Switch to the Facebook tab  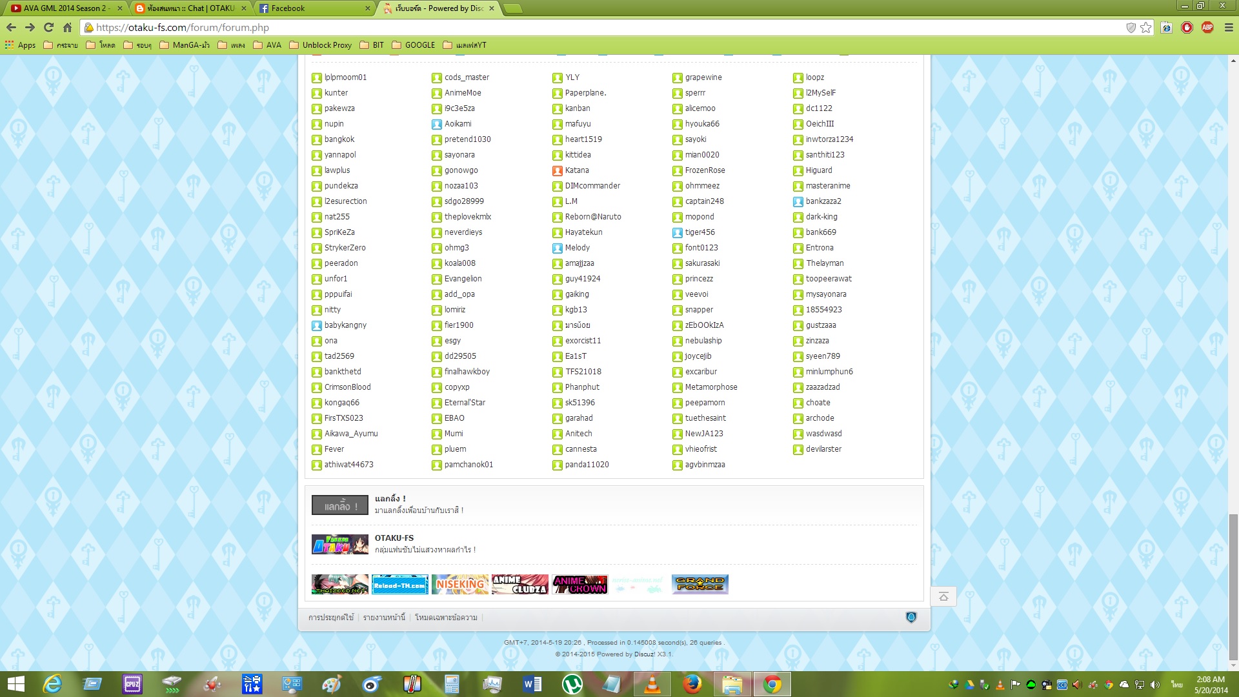coord(288,8)
